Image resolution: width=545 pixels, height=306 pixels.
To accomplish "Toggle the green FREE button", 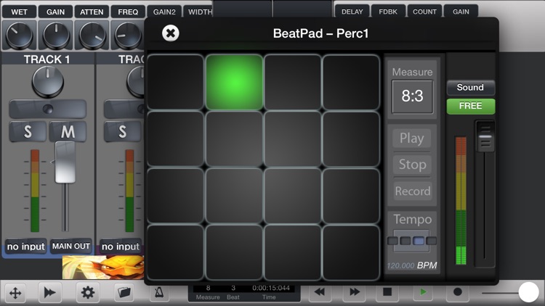I will (470, 106).
